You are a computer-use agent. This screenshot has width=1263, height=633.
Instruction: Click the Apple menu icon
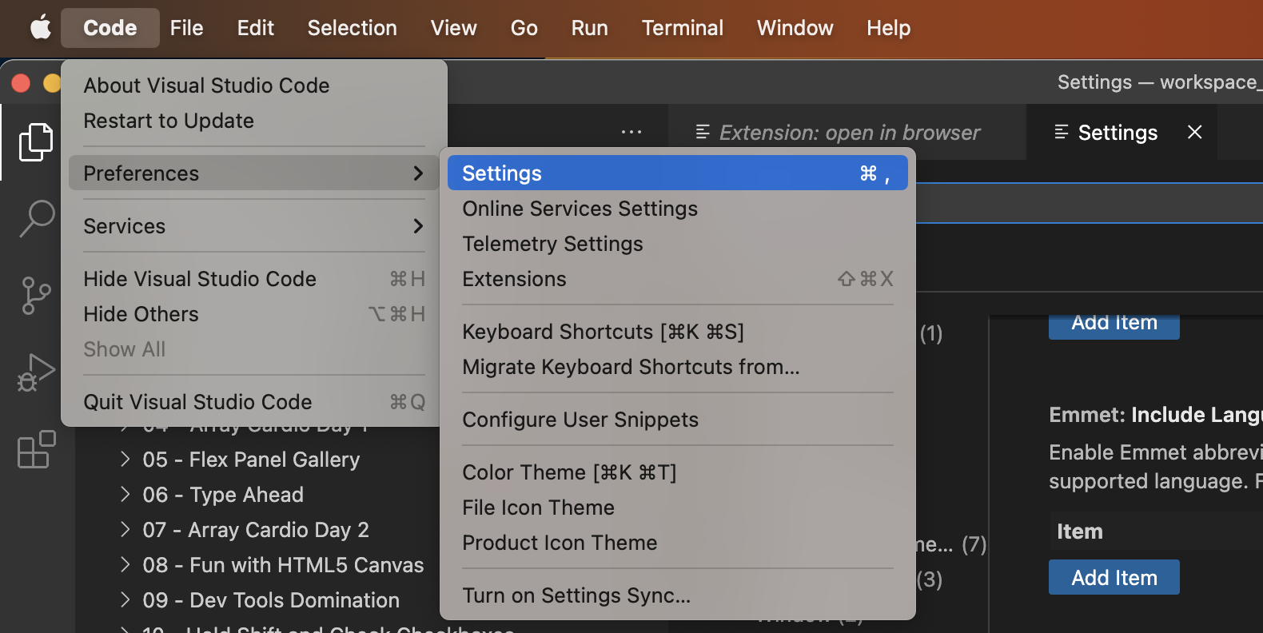[x=41, y=28]
